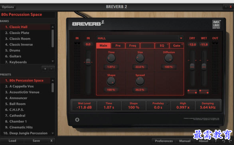Click the Size value field 22.6 %
This screenshot has height=145, width=234.
coord(140,67)
